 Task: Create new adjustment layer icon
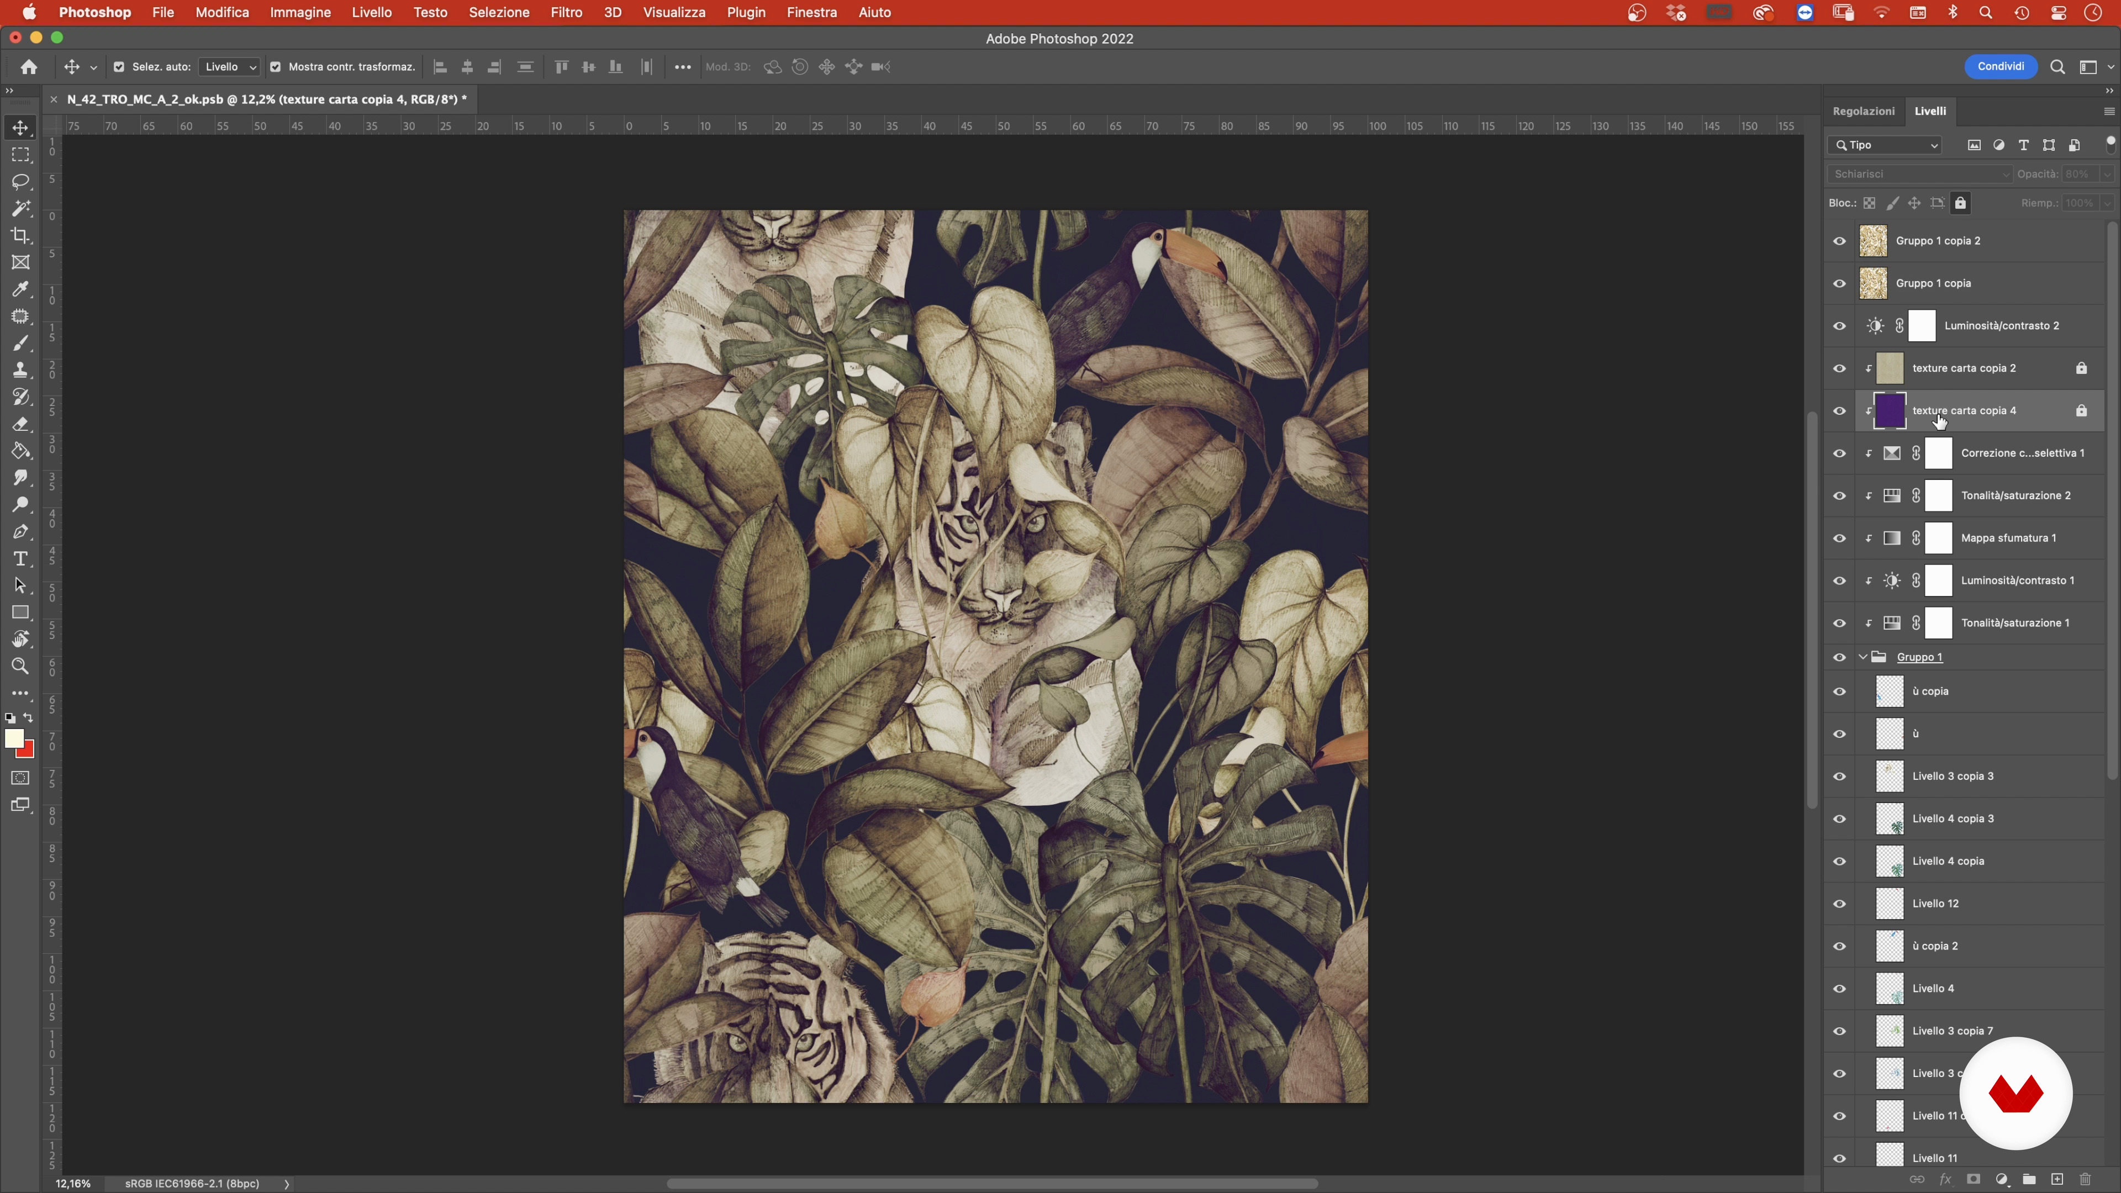pyautogui.click(x=2002, y=1179)
